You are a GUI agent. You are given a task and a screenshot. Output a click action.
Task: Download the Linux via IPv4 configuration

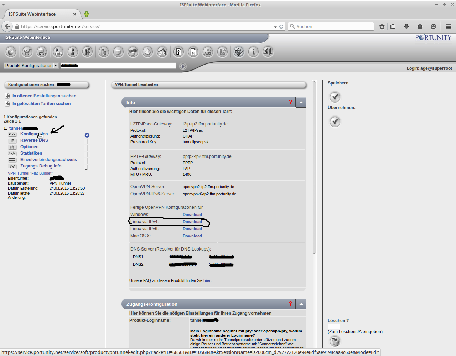(192, 222)
